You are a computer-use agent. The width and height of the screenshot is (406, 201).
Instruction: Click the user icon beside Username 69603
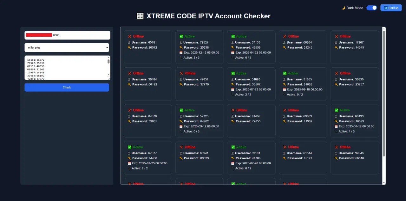coord(284,116)
